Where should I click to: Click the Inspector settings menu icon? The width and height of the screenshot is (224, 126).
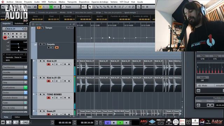click(x=27, y=23)
